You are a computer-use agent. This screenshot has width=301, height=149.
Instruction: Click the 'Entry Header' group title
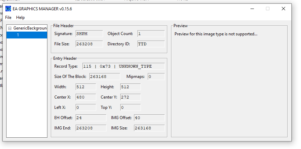pyautogui.click(x=65, y=58)
